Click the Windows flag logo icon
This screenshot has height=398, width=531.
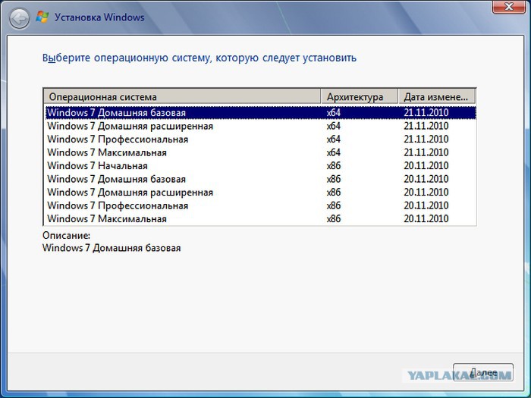click(x=42, y=17)
